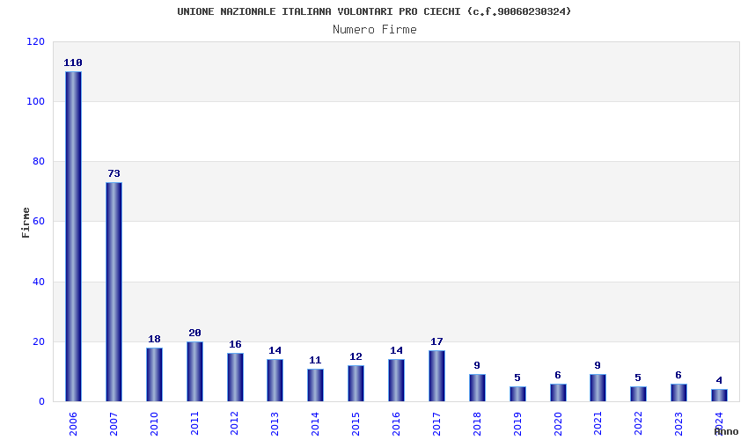The image size is (748, 440).
Task: Click the Firme y-axis label
Action: pos(26,223)
